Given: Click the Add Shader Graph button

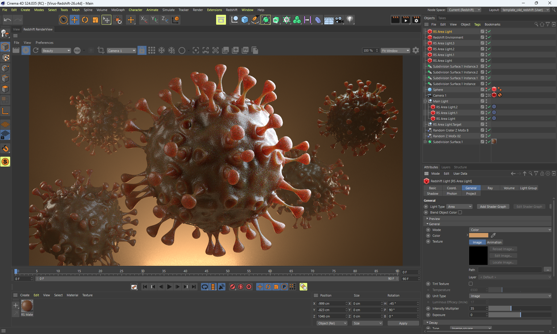Looking at the screenshot, I should (493, 207).
